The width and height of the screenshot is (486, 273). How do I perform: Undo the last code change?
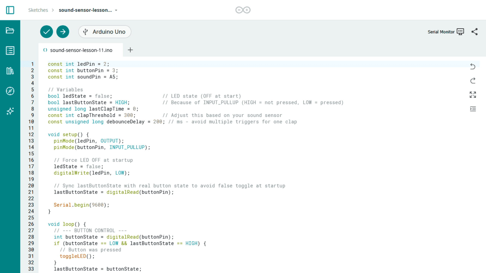[x=473, y=66]
